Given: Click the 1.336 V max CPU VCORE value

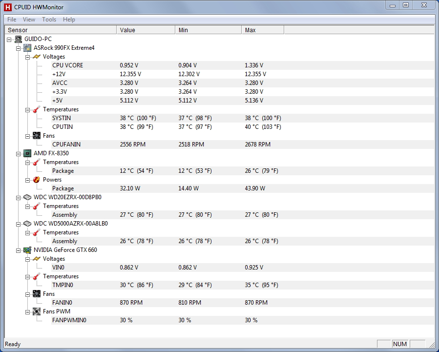Looking at the screenshot, I should coord(254,65).
